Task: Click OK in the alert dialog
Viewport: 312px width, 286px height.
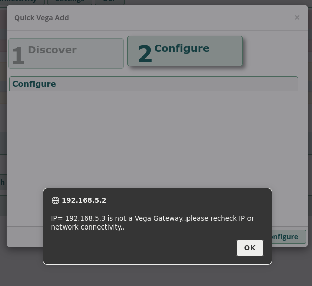Action: point(249,248)
